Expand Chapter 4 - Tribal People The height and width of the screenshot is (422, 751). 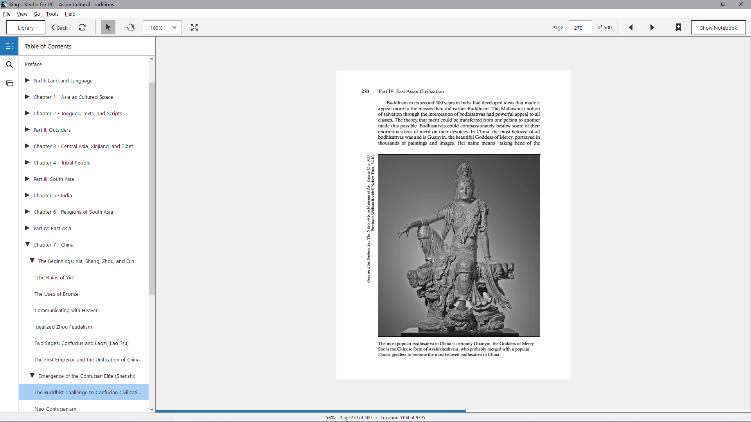click(27, 163)
